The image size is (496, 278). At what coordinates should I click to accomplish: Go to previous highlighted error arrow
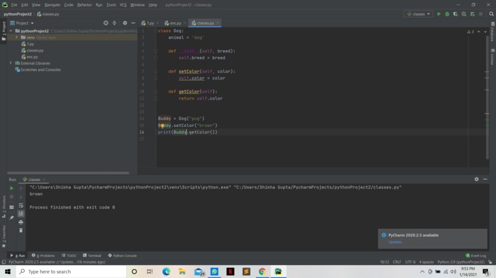point(479,31)
